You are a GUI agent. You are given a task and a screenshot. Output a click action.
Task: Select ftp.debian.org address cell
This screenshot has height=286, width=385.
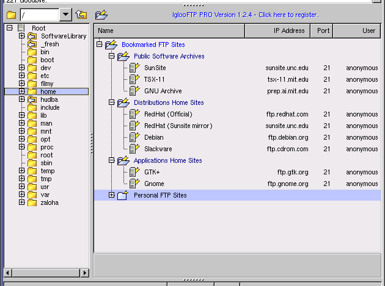[288, 137]
